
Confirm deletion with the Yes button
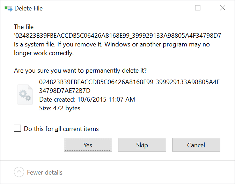click(88, 145)
